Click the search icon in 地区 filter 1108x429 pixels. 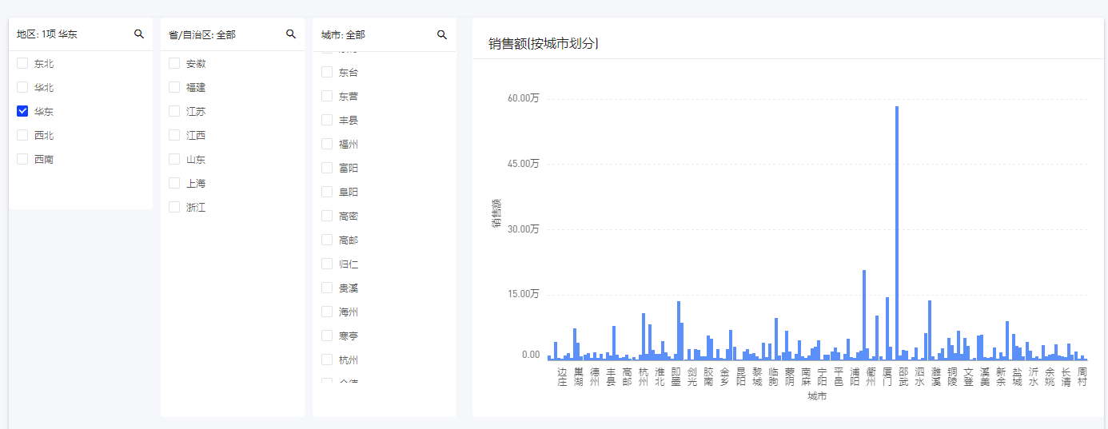point(139,34)
